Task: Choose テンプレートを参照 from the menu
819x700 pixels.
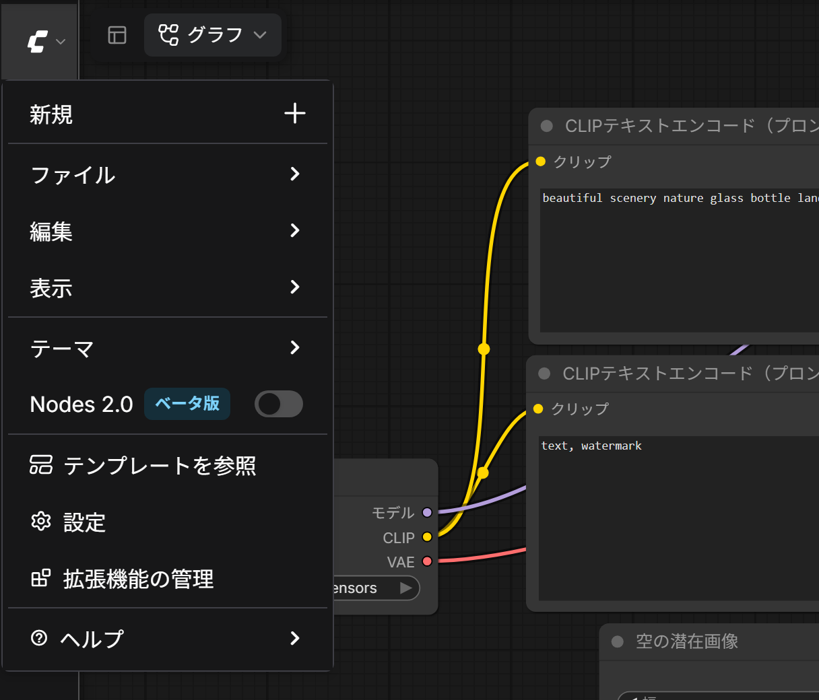Action: pyautogui.click(x=168, y=465)
